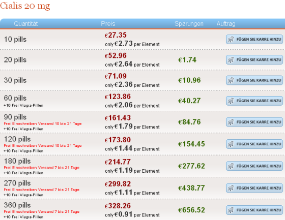Click the €27.35 price

(x=116, y=35)
